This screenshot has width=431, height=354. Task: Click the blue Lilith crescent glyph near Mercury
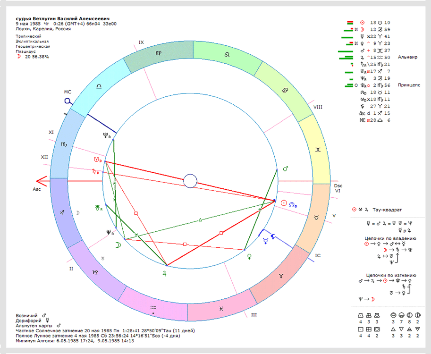[273, 236]
